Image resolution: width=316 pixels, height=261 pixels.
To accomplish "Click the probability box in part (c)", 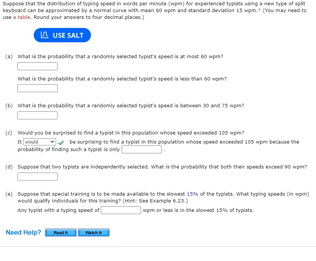I will click(x=141, y=149).
